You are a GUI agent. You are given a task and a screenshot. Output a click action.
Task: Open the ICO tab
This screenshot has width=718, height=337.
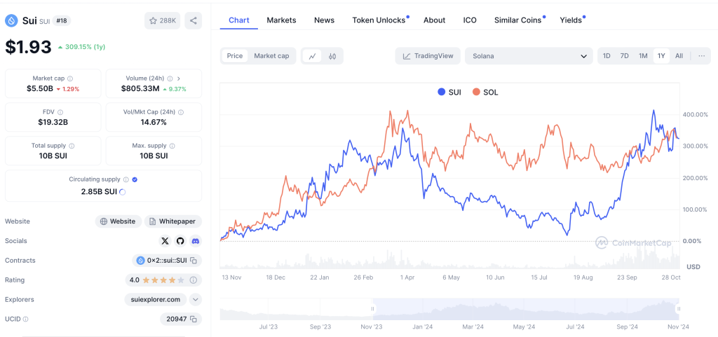coord(470,20)
